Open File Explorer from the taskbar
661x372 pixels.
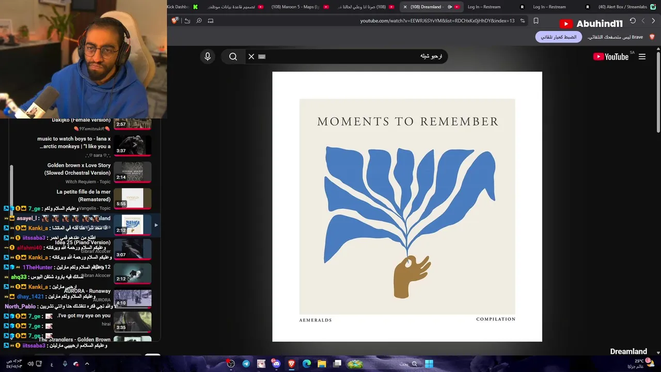click(x=322, y=364)
